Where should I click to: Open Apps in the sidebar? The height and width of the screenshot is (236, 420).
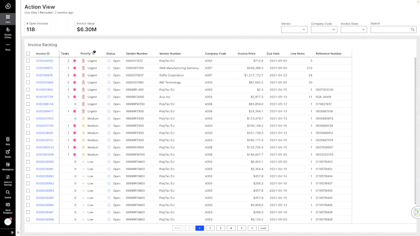point(8,19)
